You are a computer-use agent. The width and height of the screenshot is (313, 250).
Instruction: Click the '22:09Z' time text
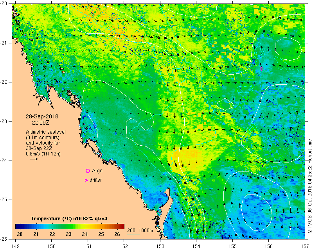click(x=41, y=123)
